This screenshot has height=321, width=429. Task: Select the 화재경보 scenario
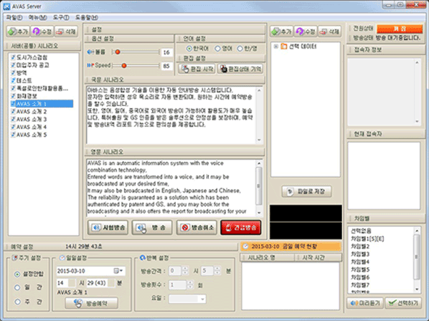(24, 96)
